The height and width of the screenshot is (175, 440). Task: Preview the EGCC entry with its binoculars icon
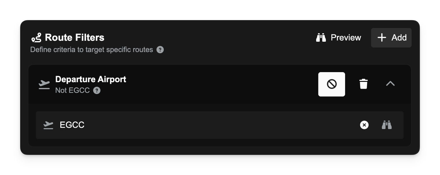coord(387,125)
